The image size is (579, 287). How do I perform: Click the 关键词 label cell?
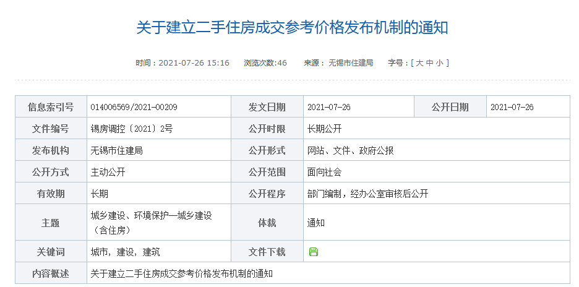[51, 251]
